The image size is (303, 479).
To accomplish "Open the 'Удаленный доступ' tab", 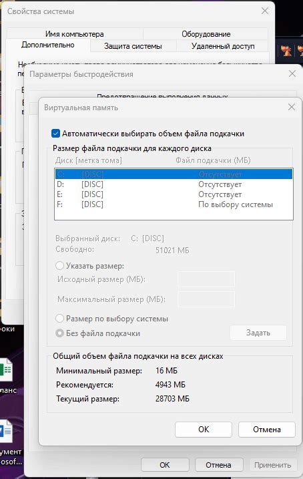I will [223, 46].
